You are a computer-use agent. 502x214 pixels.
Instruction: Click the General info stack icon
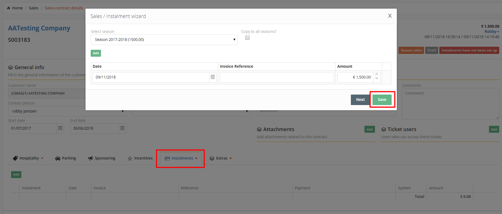[x=11, y=67]
